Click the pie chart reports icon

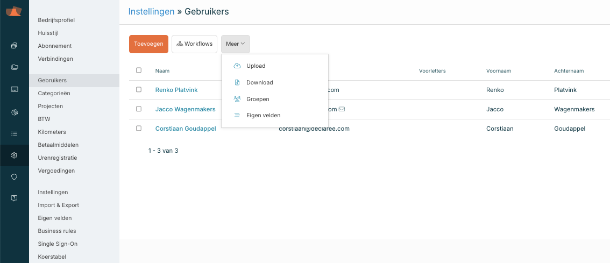coord(14,112)
